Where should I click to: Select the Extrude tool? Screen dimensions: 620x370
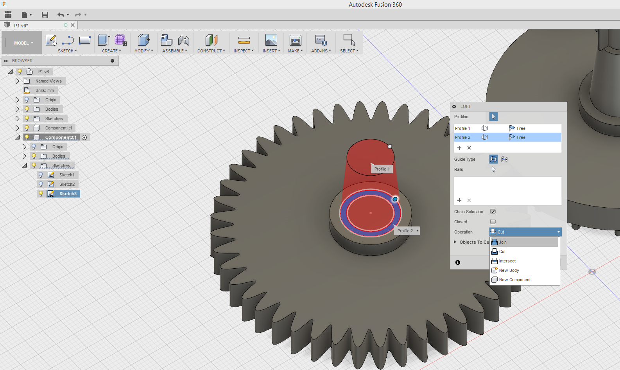(x=104, y=40)
